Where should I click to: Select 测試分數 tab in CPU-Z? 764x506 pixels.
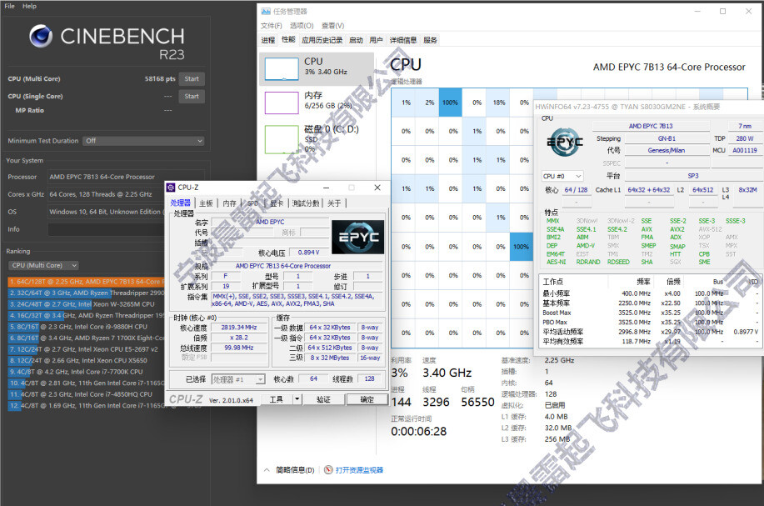[306, 203]
